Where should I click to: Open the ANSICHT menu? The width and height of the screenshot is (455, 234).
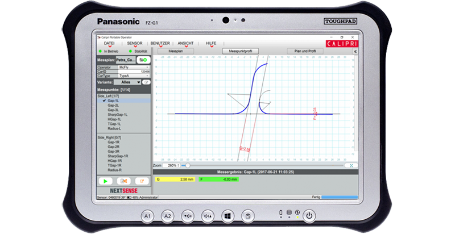coord(186,43)
